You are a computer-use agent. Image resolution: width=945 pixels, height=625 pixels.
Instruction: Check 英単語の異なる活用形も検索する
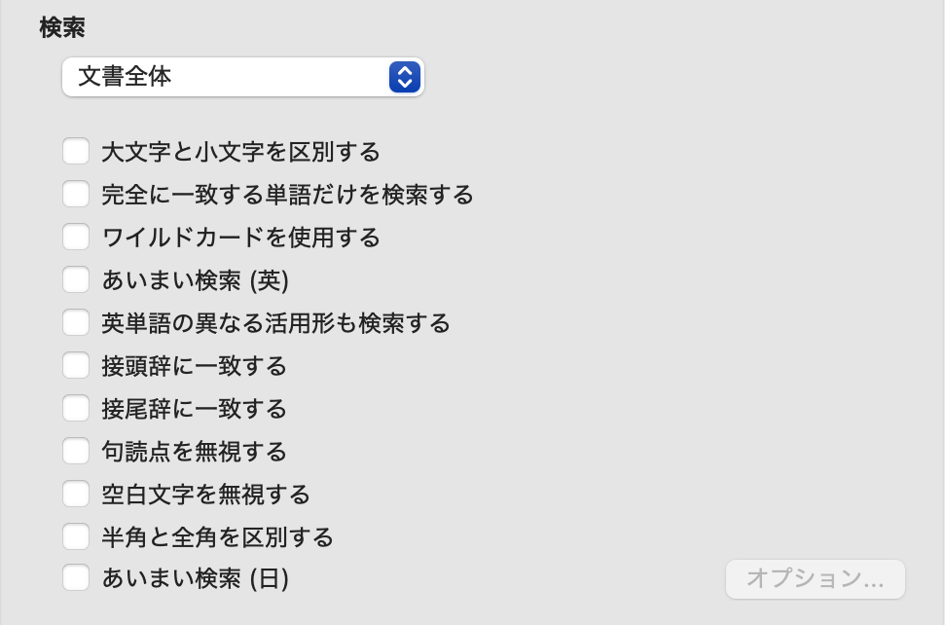coord(75,322)
